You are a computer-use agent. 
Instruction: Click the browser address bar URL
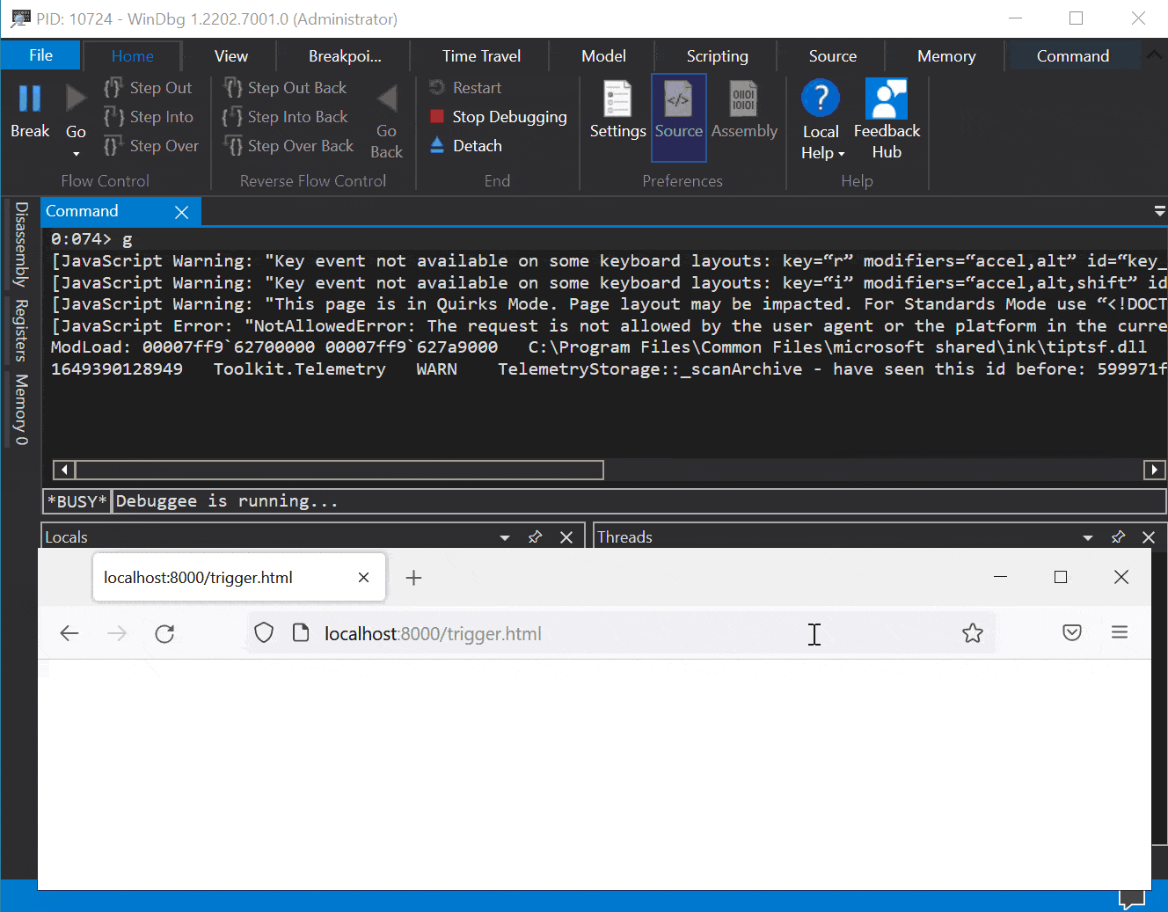(433, 634)
